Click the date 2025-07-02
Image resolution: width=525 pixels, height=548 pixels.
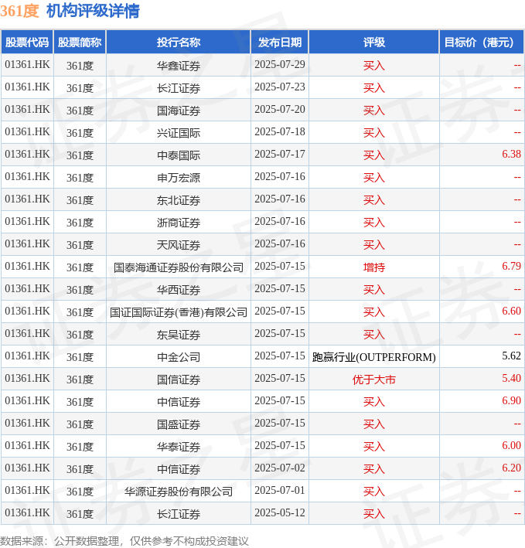point(280,468)
